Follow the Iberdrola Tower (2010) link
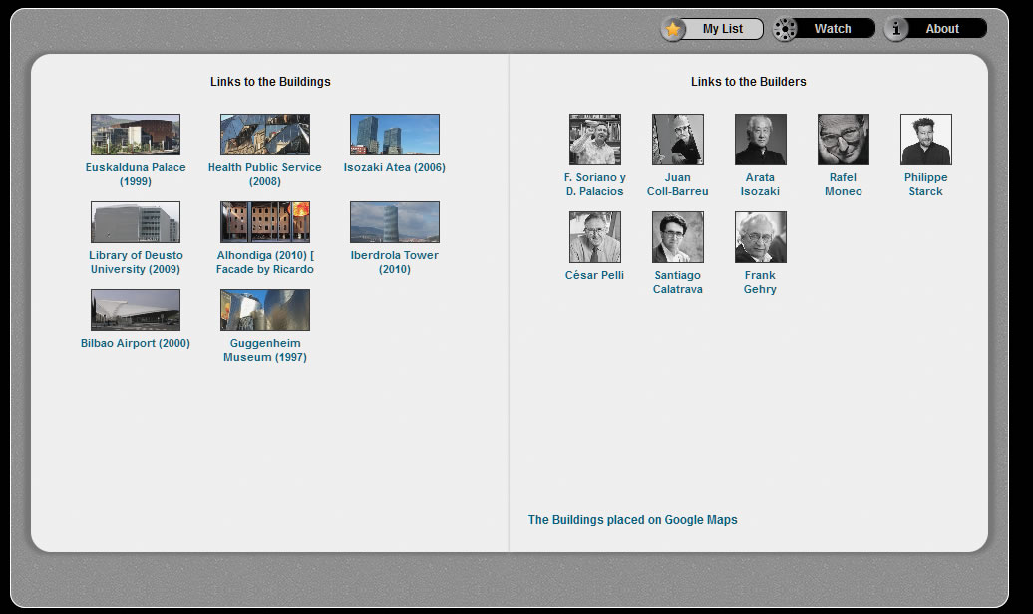The width and height of the screenshot is (1033, 614). (395, 262)
